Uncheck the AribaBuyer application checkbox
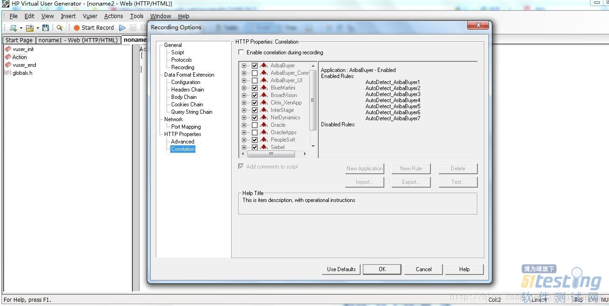Viewport: 609px width, 306px height. click(x=254, y=65)
